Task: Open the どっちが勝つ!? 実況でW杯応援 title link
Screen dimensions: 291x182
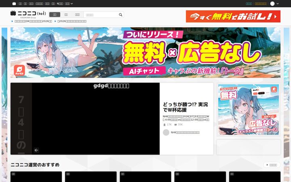Action: [x=185, y=107]
